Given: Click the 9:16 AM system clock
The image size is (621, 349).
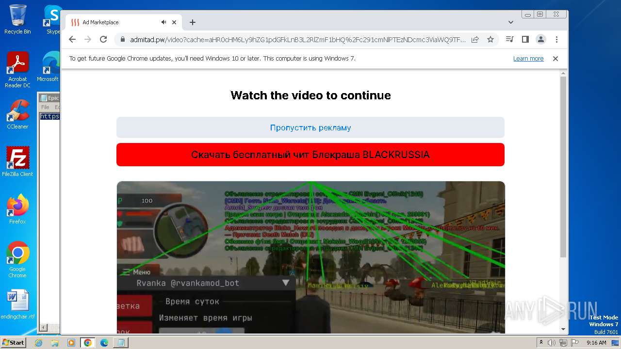Looking at the screenshot, I should pyautogui.click(x=596, y=343).
